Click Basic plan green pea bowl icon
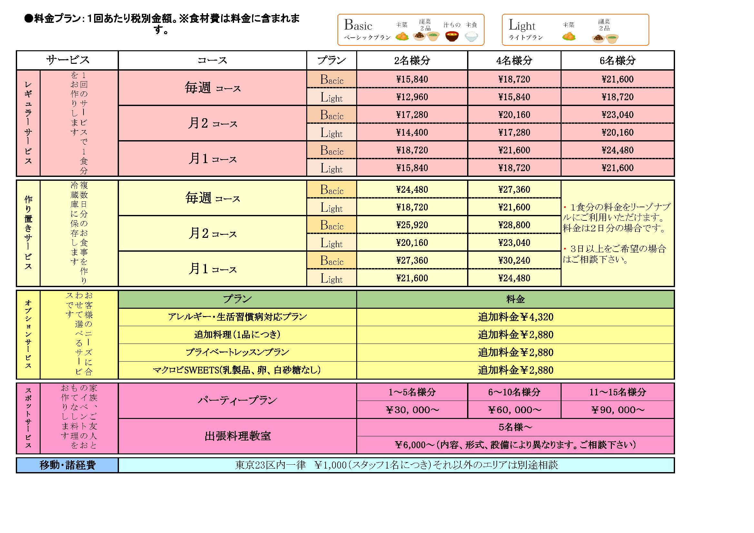The image size is (754, 533). click(x=433, y=36)
